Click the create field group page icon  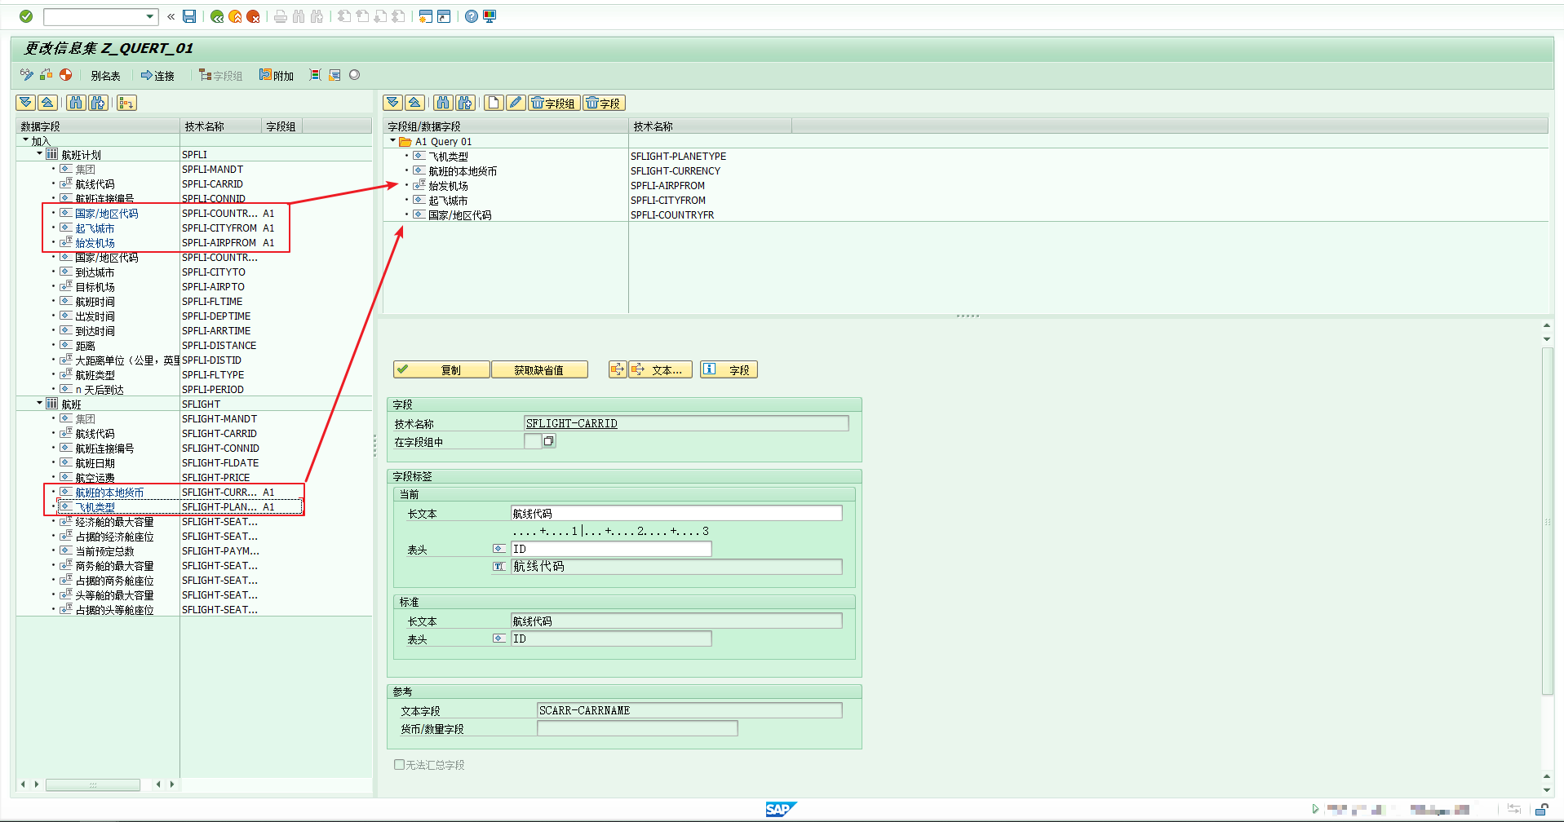494,103
